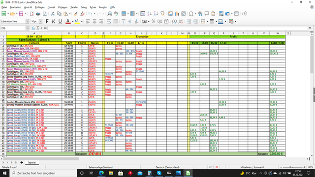Add decimal place icon
Image resolution: width=315 pixels, height=177 pixels.
click(x=174, y=21)
